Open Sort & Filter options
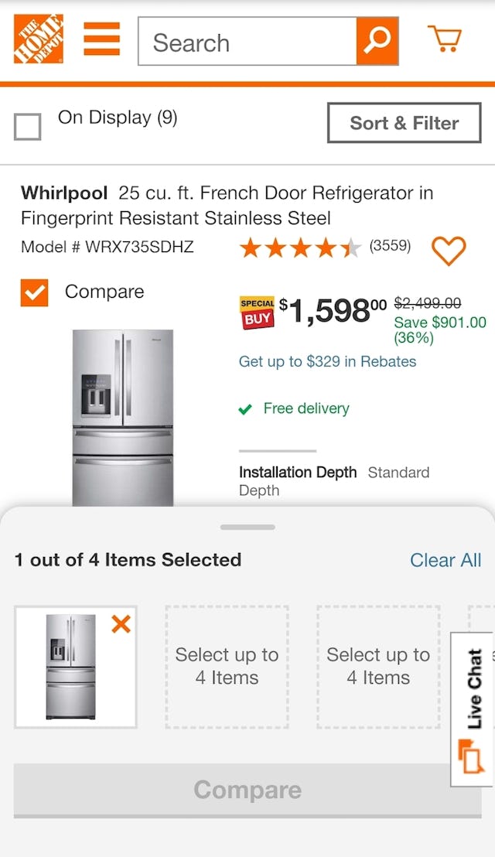This screenshot has width=495, height=857. (403, 123)
